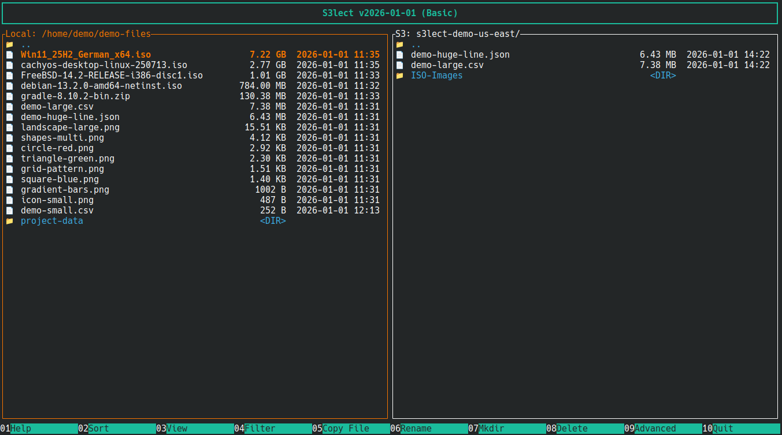Click the folder icon for ISO-Images in S3 pane

pos(399,75)
